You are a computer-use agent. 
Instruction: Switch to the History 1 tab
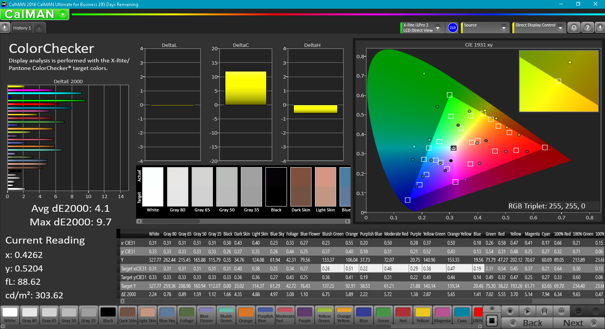pos(22,28)
